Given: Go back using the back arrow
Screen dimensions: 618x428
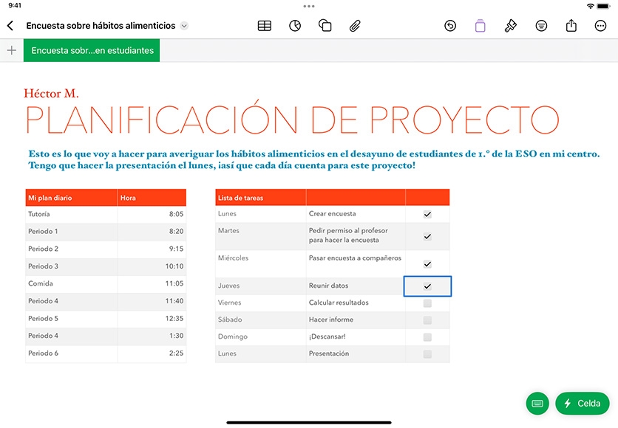Looking at the screenshot, I should click(x=10, y=26).
